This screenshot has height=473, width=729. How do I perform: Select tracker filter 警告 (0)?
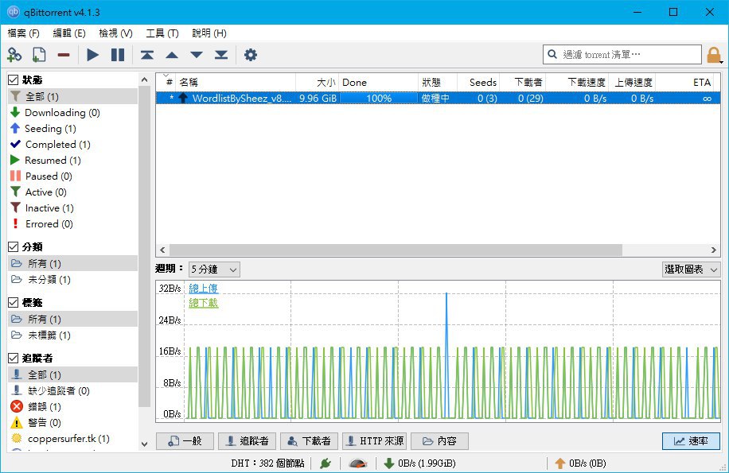pos(44,422)
